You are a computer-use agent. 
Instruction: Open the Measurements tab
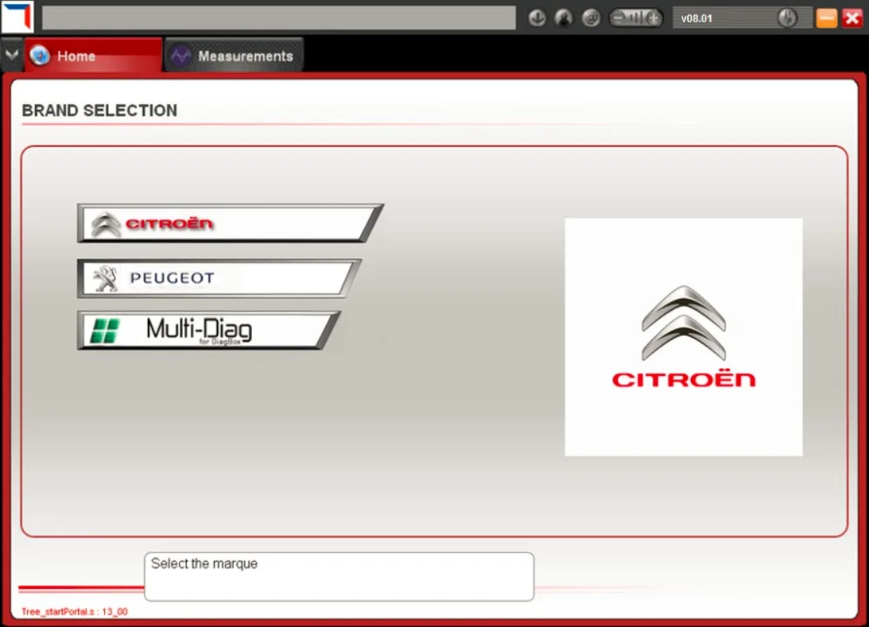click(x=234, y=56)
